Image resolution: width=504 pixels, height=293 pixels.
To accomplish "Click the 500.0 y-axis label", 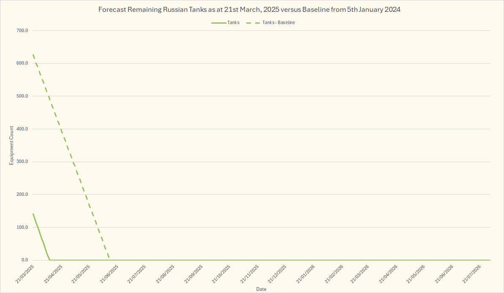I will point(22,96).
